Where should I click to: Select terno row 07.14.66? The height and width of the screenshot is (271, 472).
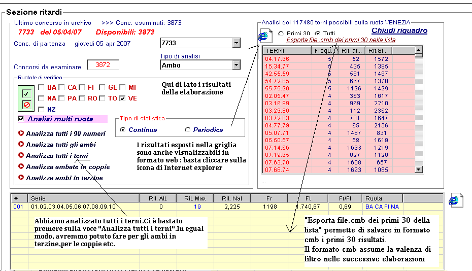[339, 148]
